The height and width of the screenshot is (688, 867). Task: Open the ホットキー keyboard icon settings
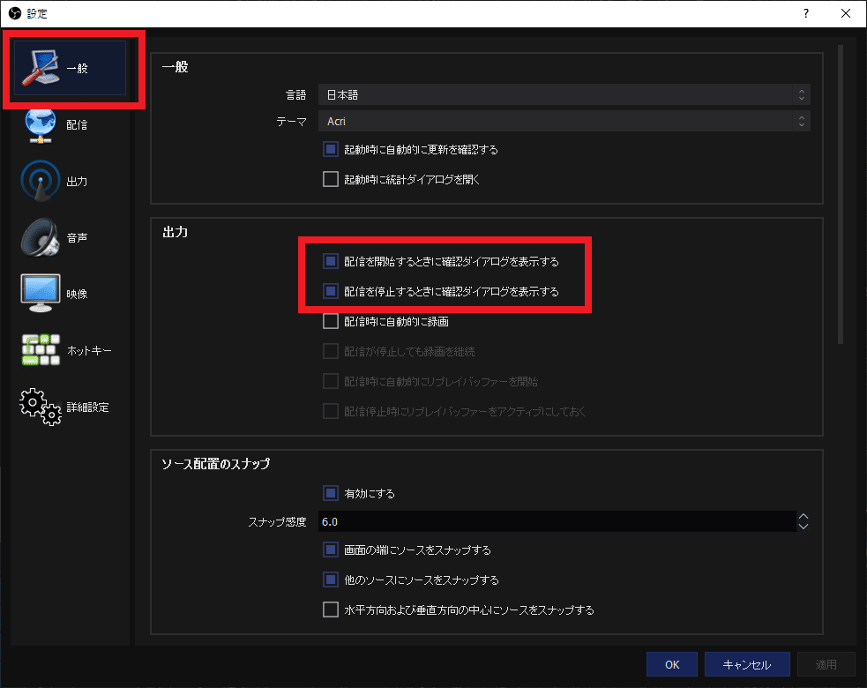[41, 349]
